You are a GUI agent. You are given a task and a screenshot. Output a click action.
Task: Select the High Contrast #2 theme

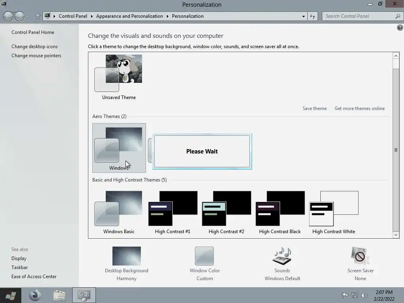(226, 212)
